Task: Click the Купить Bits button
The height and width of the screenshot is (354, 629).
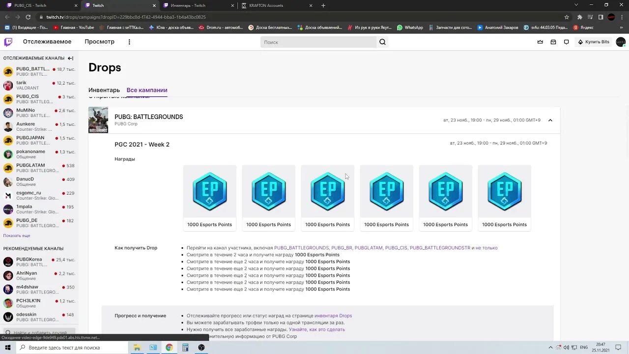Action: [594, 42]
